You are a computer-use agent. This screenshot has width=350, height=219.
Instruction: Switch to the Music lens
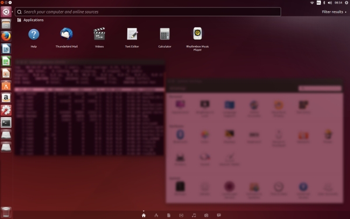coord(194,215)
